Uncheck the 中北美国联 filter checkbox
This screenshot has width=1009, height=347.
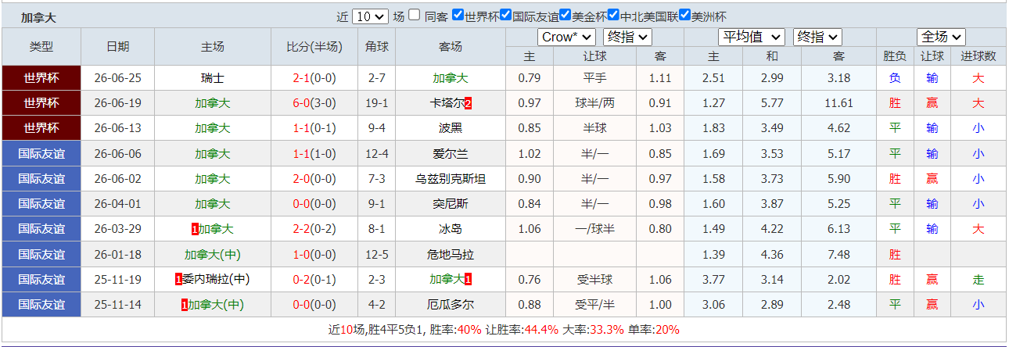(x=614, y=15)
